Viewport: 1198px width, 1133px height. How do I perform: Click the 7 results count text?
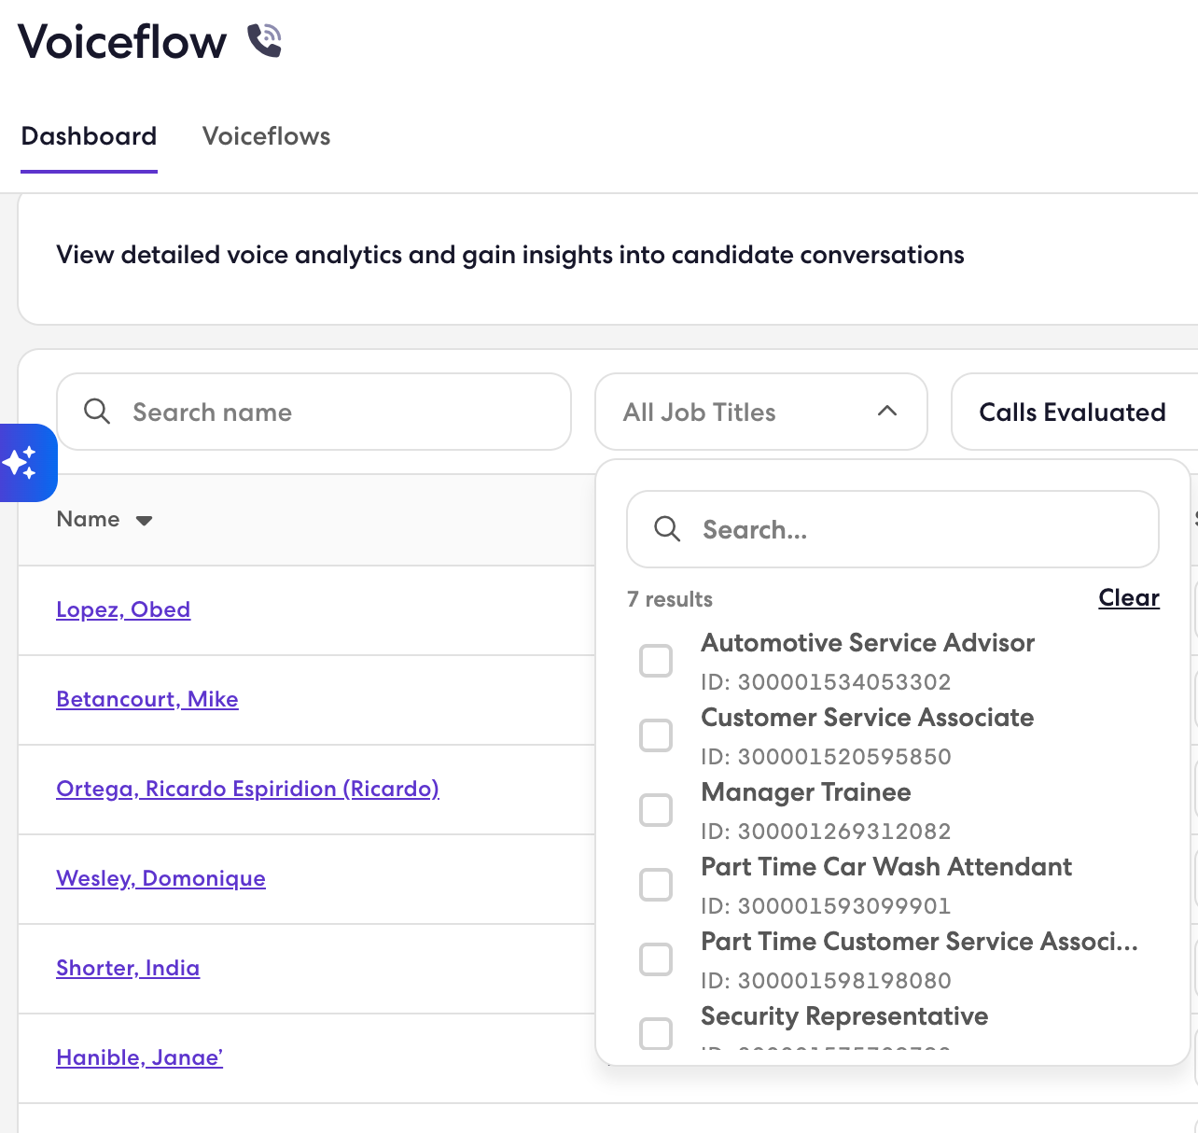670,599
